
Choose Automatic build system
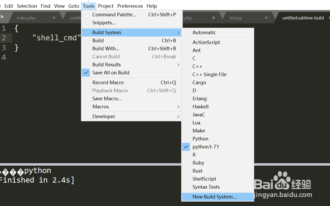[204, 33]
